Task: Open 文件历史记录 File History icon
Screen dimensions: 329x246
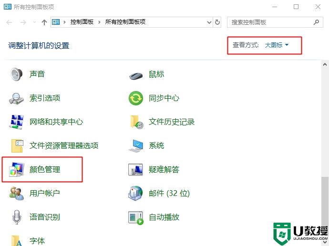Action: 136,122
